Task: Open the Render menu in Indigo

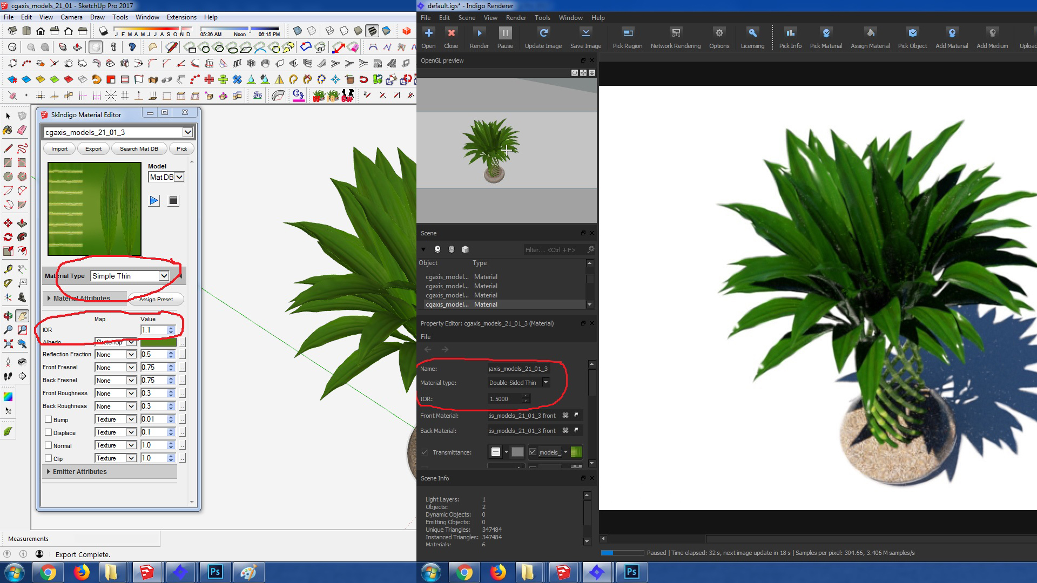Action: point(515,18)
